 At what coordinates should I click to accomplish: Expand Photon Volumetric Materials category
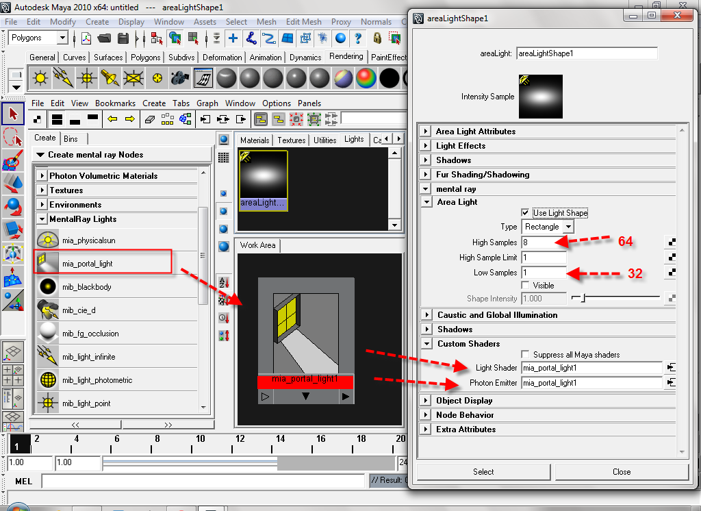42,175
